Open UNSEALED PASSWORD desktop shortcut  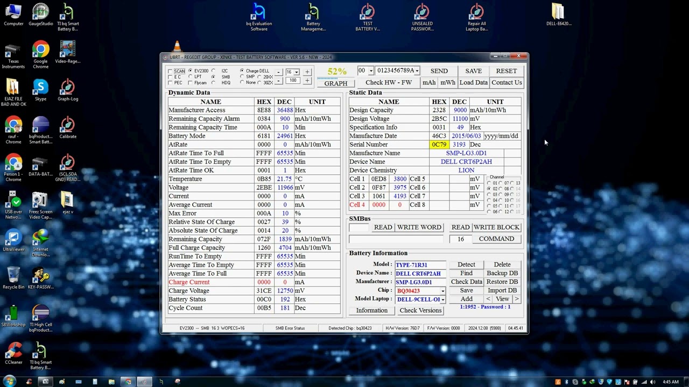[422, 17]
